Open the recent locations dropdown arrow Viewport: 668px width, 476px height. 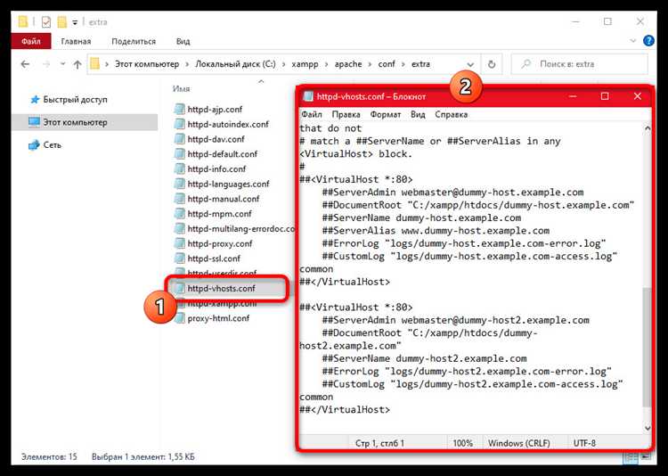62,64
